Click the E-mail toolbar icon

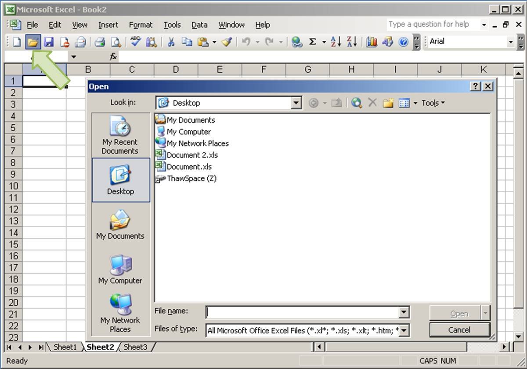pyautogui.click(x=80, y=42)
